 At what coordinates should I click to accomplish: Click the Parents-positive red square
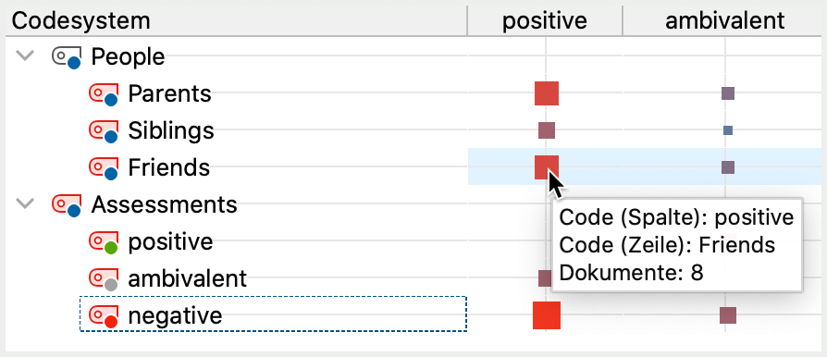(547, 93)
